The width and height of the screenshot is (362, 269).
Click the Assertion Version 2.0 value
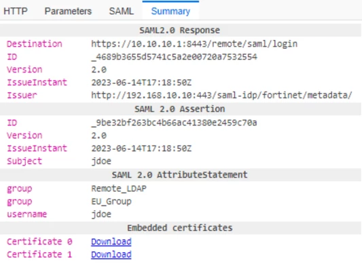coord(98,136)
